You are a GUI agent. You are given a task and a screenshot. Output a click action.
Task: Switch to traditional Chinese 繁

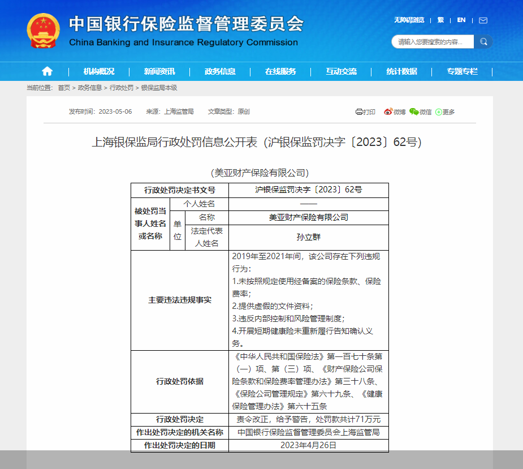point(440,20)
